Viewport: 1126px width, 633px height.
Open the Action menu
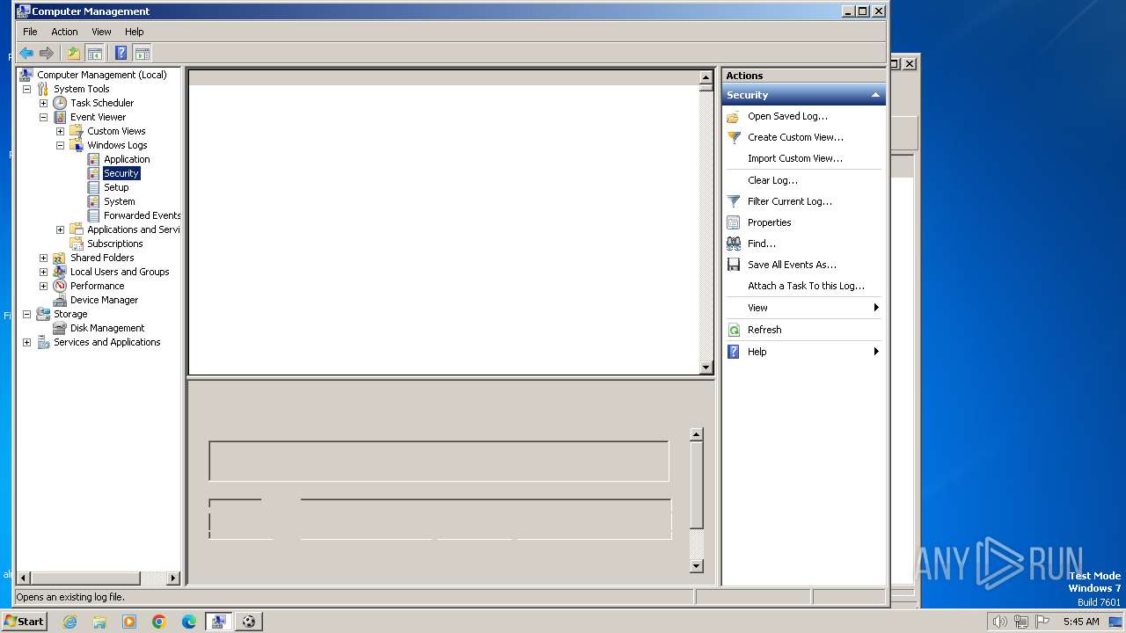(x=64, y=32)
